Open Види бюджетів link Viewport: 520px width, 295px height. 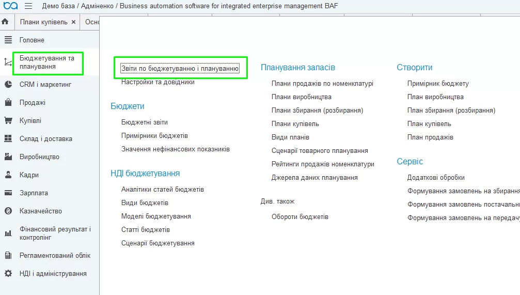coord(145,203)
